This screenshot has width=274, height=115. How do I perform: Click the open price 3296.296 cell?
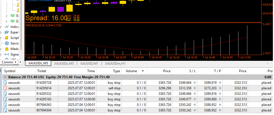tap(159, 88)
